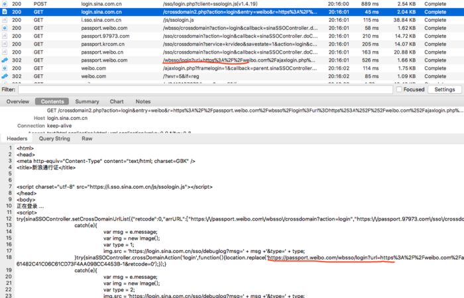Click the passport.krcom.cn host cell
The width and height of the screenshot is (464, 298).
pos(103,44)
